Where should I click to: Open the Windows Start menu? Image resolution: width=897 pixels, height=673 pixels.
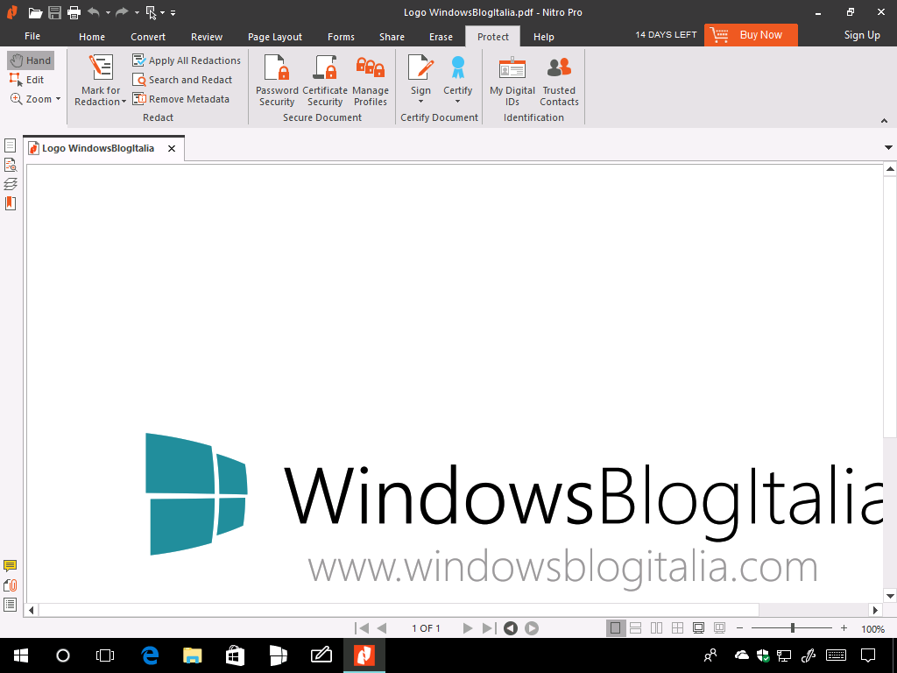[21, 655]
